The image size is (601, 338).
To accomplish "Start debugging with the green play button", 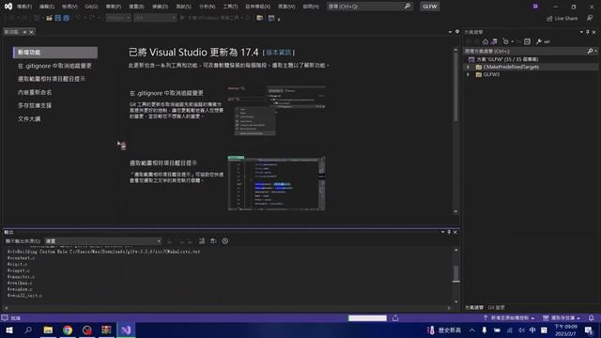I will pos(182,18).
